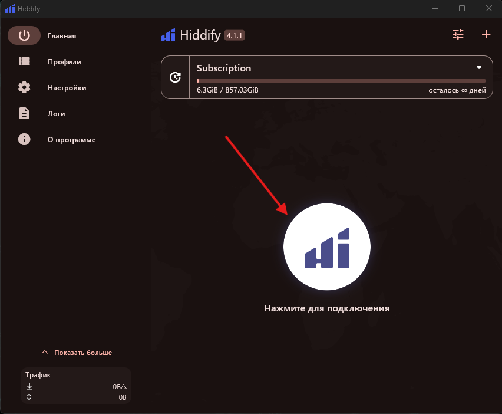Click the Hiddify logo in header
The image size is (502, 414).
point(168,35)
